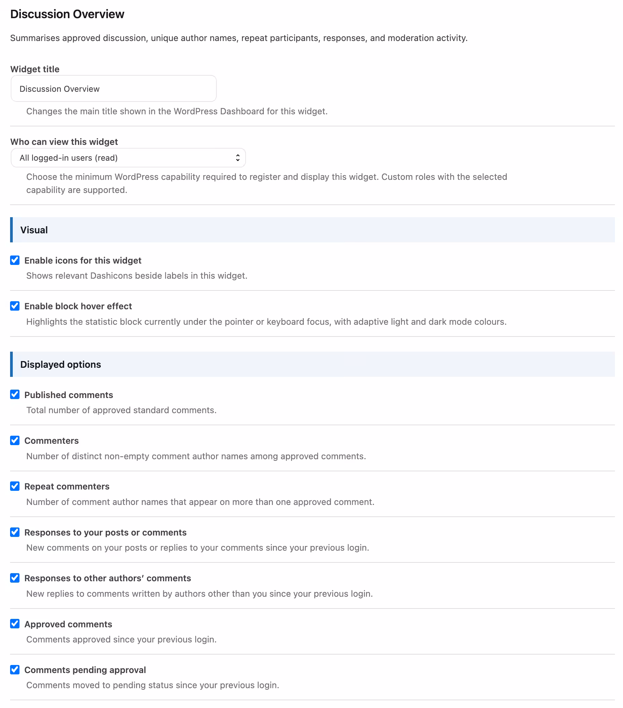
Task: Uncheck Comments pending approval
Action: (15, 670)
